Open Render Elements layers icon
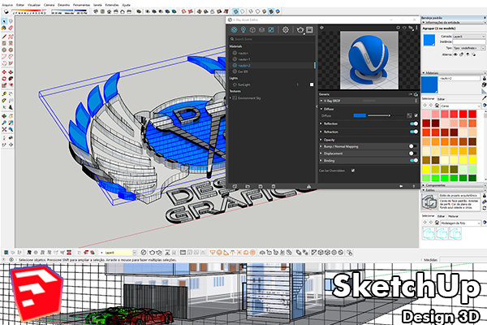Viewport: 487px width, 325px height. coord(262,30)
